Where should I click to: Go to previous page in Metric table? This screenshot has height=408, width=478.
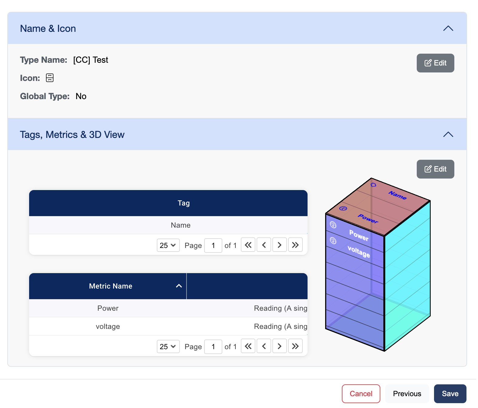tap(264, 346)
